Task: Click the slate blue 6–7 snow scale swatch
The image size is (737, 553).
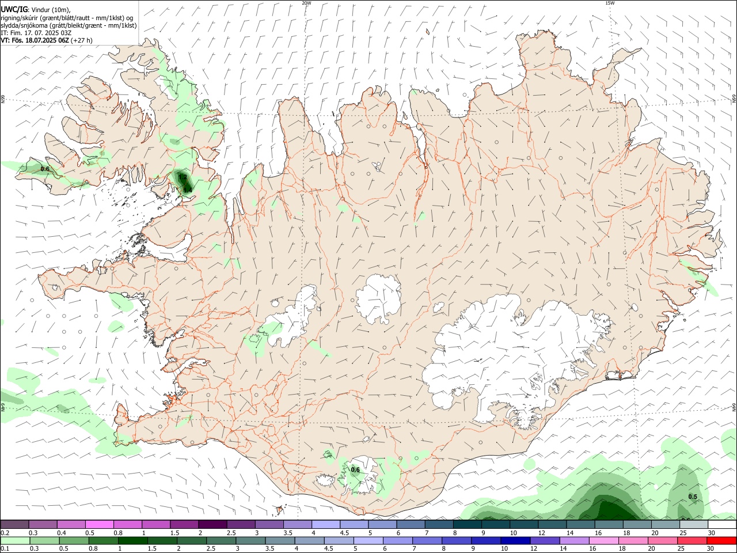Action: pos(411,525)
